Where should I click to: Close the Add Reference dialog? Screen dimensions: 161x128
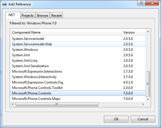click(152, 3)
